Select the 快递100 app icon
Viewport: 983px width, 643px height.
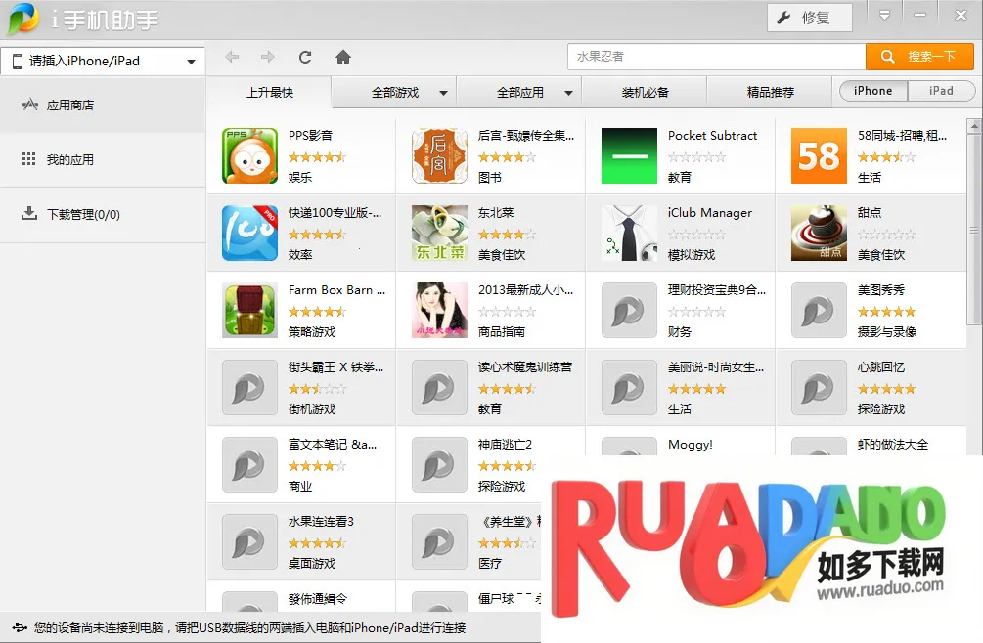249,233
